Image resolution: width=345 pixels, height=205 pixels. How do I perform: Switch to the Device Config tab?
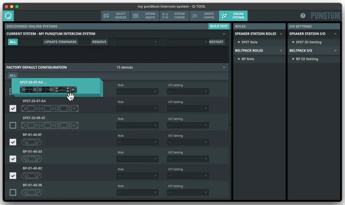tap(203, 16)
